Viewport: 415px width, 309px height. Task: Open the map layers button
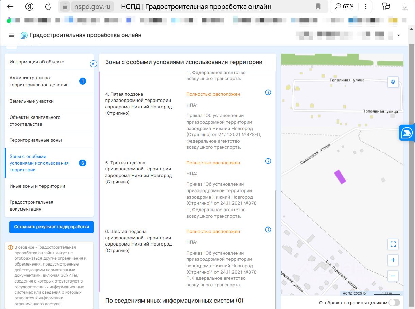[393, 81]
